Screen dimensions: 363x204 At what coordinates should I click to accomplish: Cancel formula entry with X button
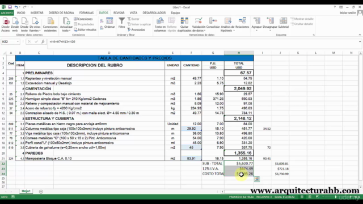(29, 41)
